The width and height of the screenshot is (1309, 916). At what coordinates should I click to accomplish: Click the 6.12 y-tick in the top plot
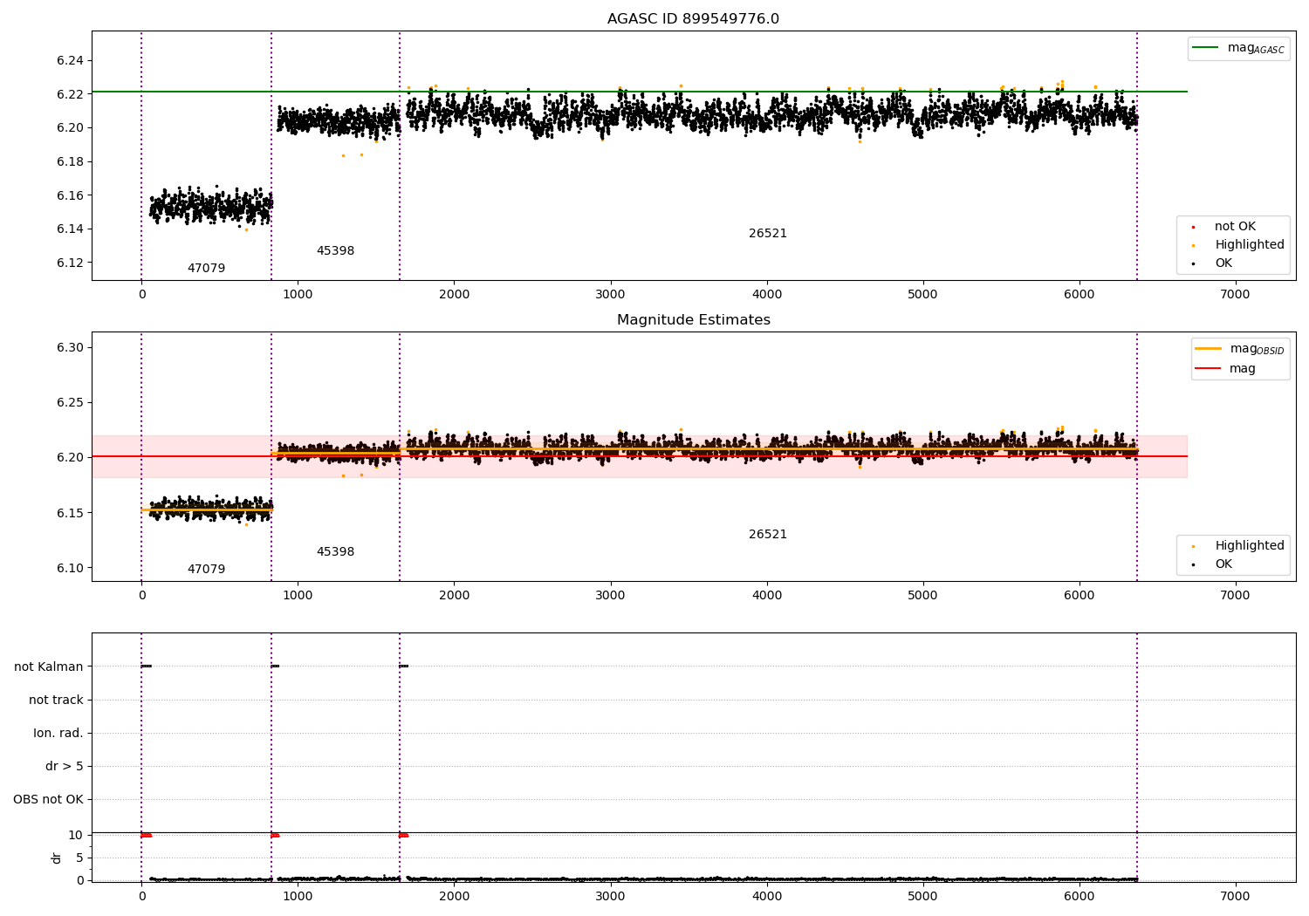(70, 263)
